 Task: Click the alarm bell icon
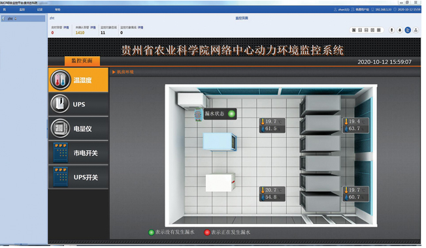[400, 30]
